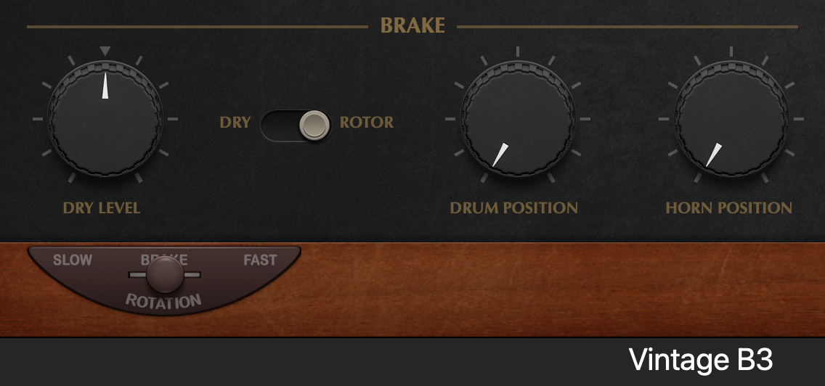Click the HORN POSITION label
Image resolution: width=825 pixels, height=386 pixels.
[x=728, y=208]
